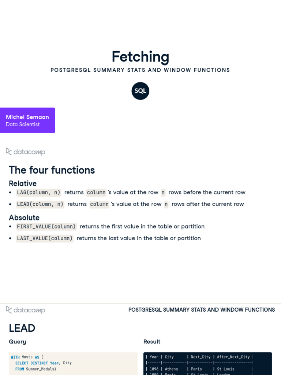
Task: Click the LEAD(column, n) code snippet
Action: pos(40,204)
